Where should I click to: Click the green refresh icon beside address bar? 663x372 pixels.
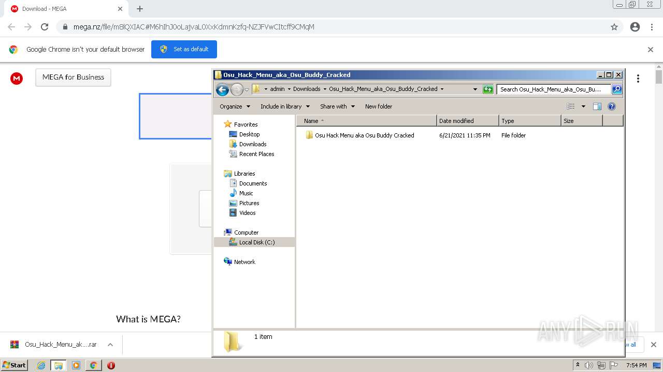pyautogui.click(x=488, y=89)
